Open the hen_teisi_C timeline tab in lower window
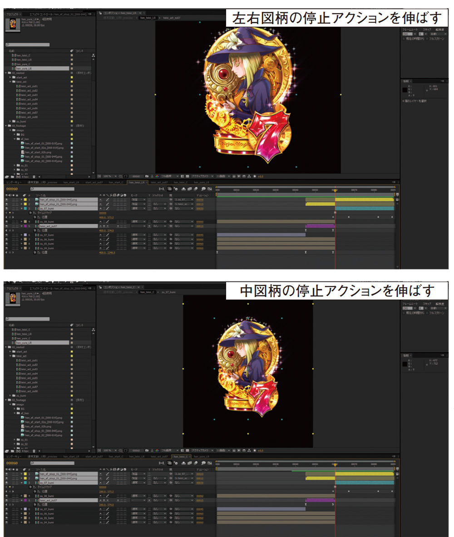The image size is (454, 537). [181, 457]
